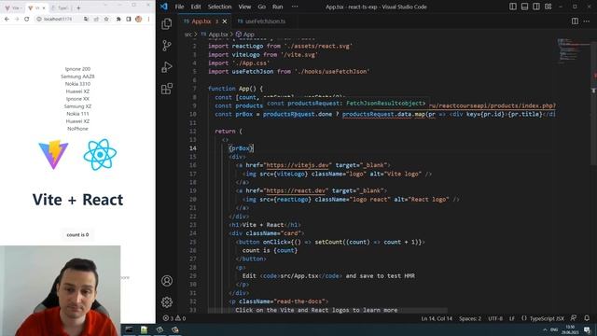The width and height of the screenshot is (597, 336).
Task: Toggle the secondary side bar layout icon
Action: pos(536,7)
